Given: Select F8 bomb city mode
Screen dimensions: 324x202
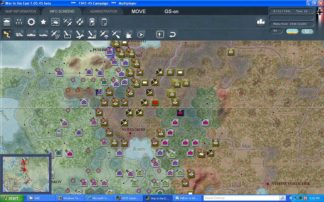Looking at the screenshot, I should pyautogui.click(x=92, y=34).
